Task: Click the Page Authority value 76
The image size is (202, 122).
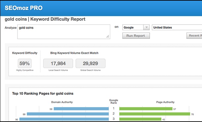Action: (192, 114)
